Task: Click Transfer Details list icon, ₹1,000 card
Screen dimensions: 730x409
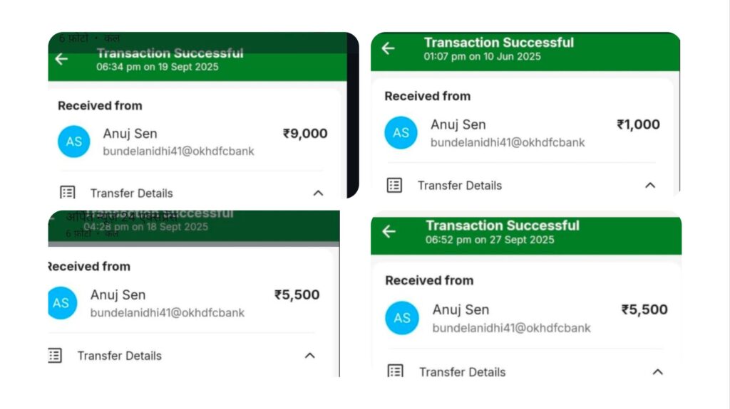Action: 394,185
